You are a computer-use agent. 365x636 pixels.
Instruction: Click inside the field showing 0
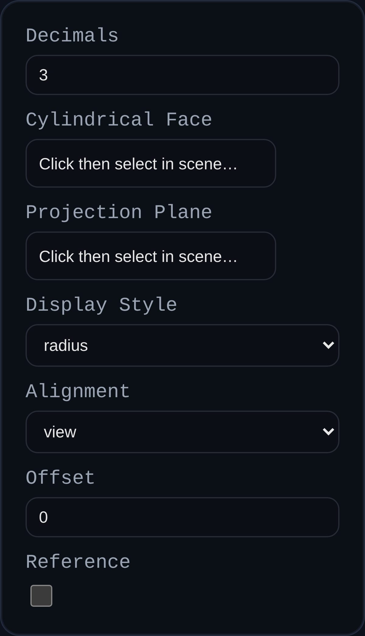click(182, 516)
